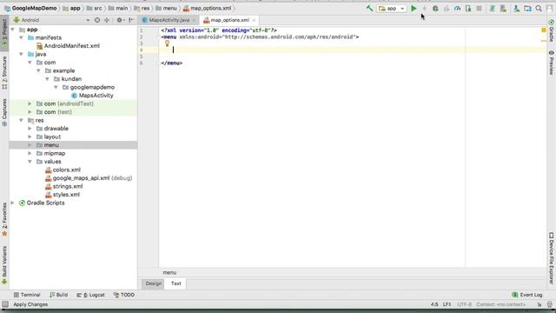Open the app run configuration dropdown
Screen dimensions: 556x313
pyautogui.click(x=392, y=8)
